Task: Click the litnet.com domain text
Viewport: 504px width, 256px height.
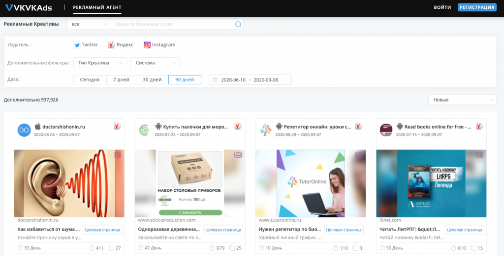Action: click(x=390, y=220)
